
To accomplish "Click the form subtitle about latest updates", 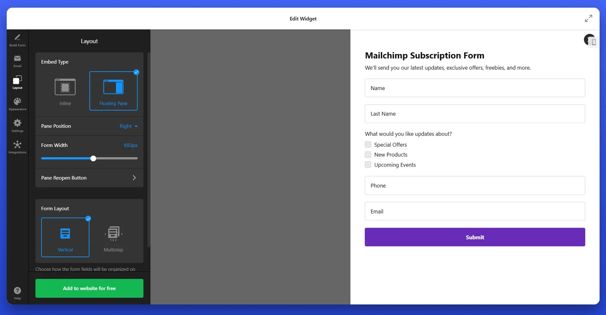I will pos(448,68).
